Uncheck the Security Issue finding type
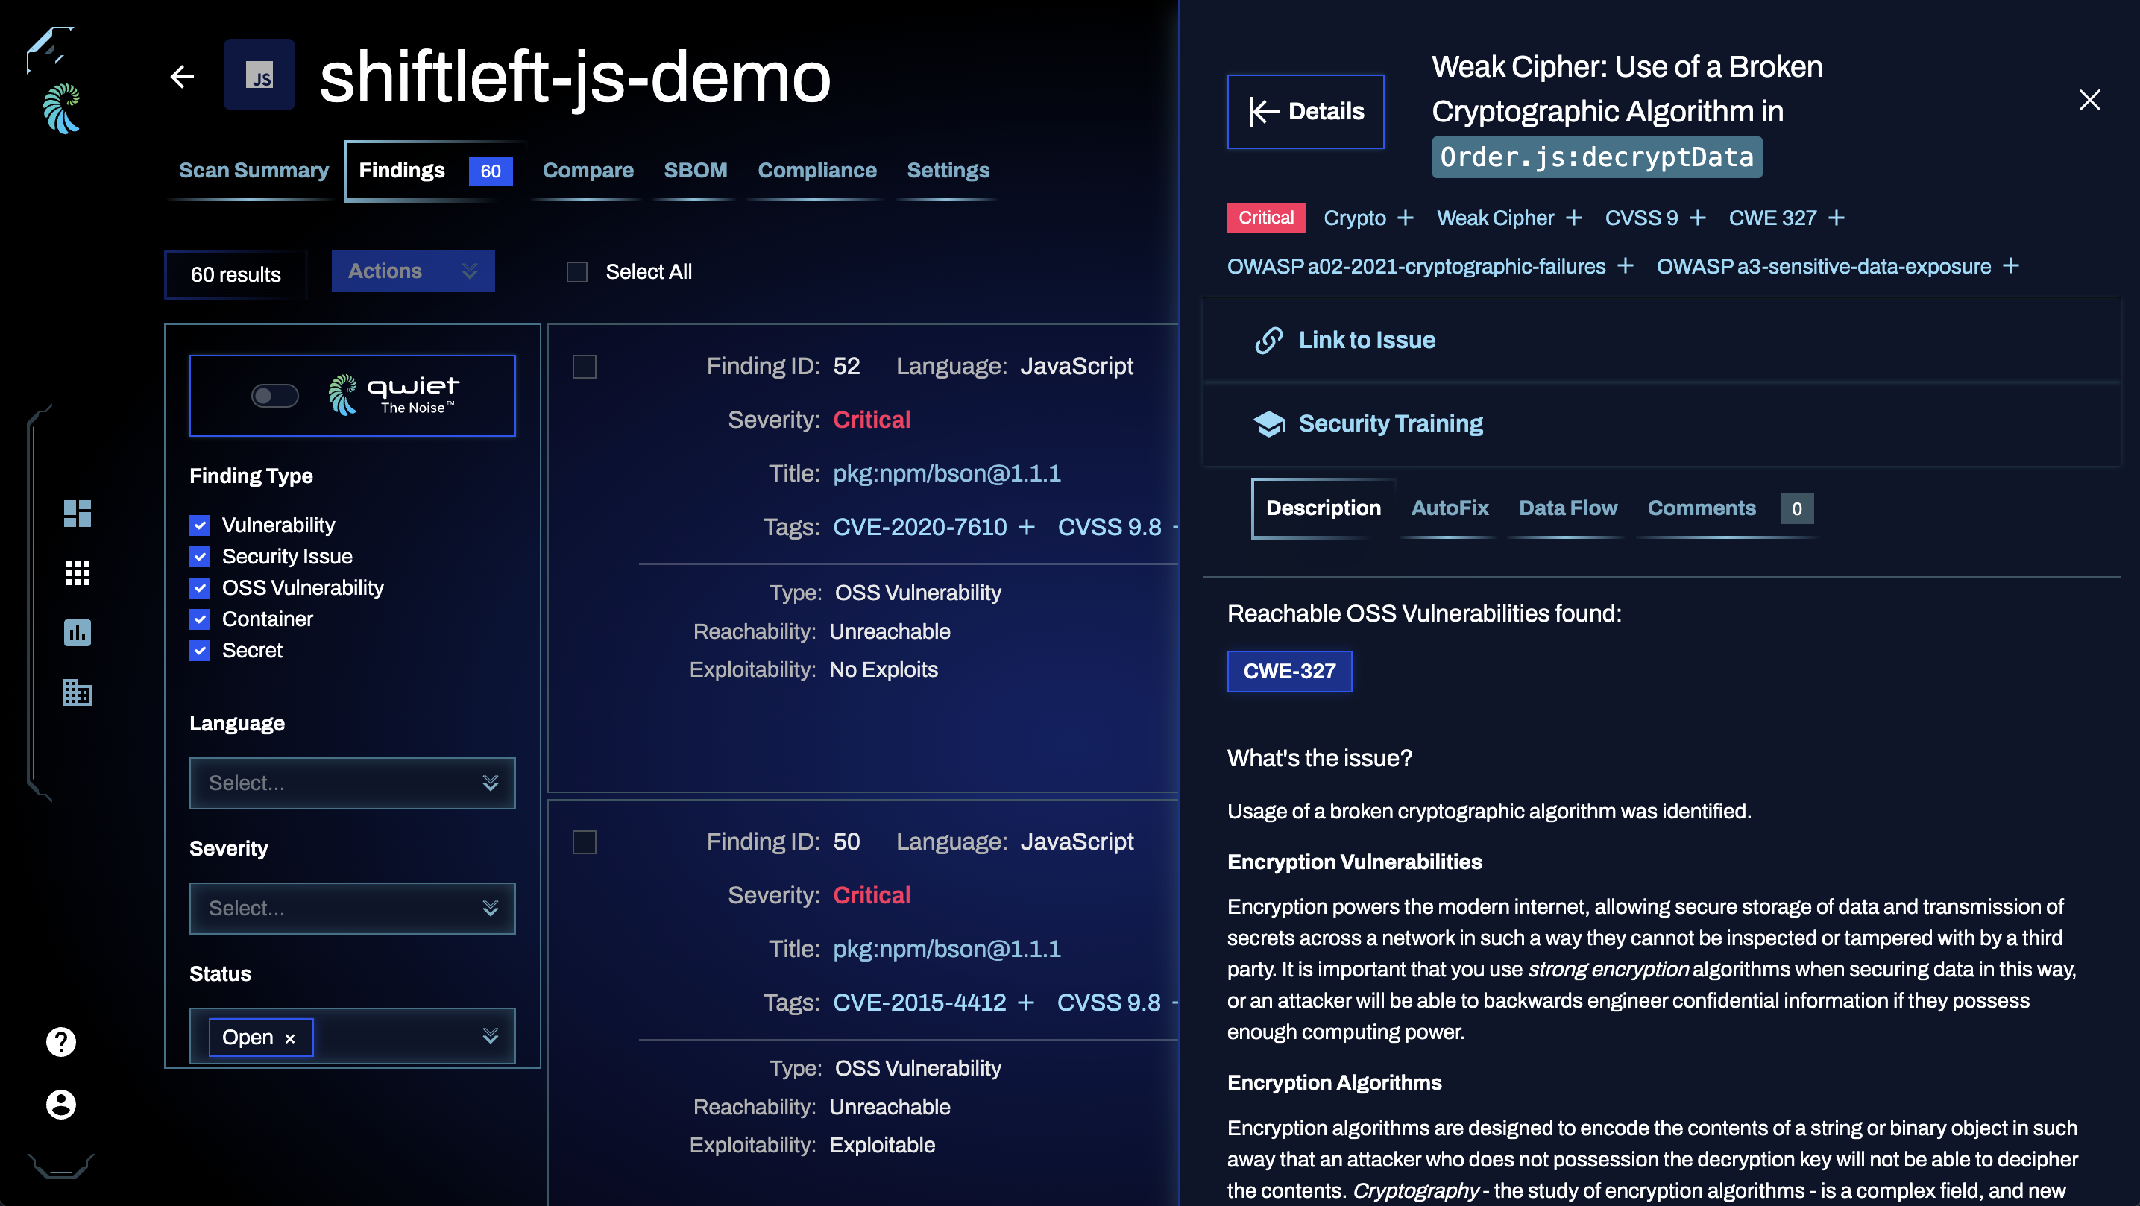2140x1206 pixels. (x=201, y=557)
